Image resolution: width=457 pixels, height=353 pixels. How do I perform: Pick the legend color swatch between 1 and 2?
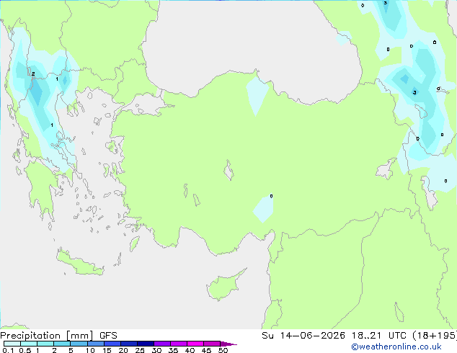coord(45,344)
